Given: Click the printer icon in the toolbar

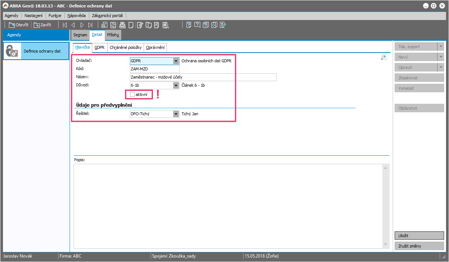Looking at the screenshot, I should coord(122,25).
